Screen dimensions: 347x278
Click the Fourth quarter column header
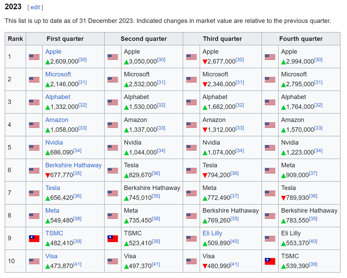pos(301,39)
